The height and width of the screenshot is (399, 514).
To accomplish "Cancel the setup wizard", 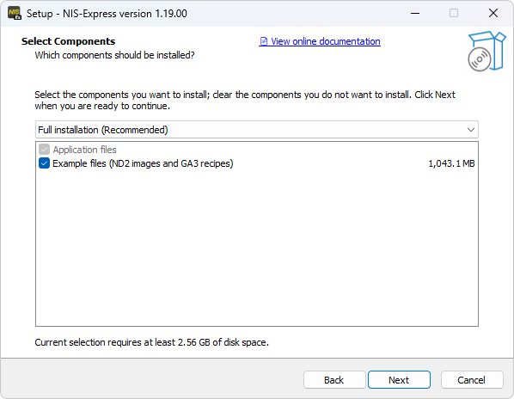I will [471, 380].
